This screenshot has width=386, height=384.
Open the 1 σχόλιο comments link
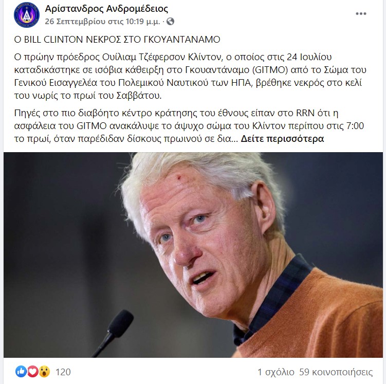275,372
